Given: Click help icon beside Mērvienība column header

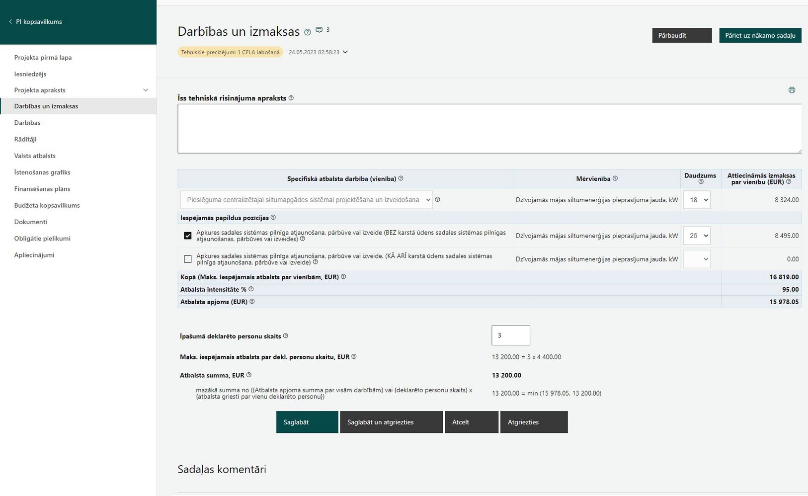Looking at the screenshot, I should [x=615, y=178].
